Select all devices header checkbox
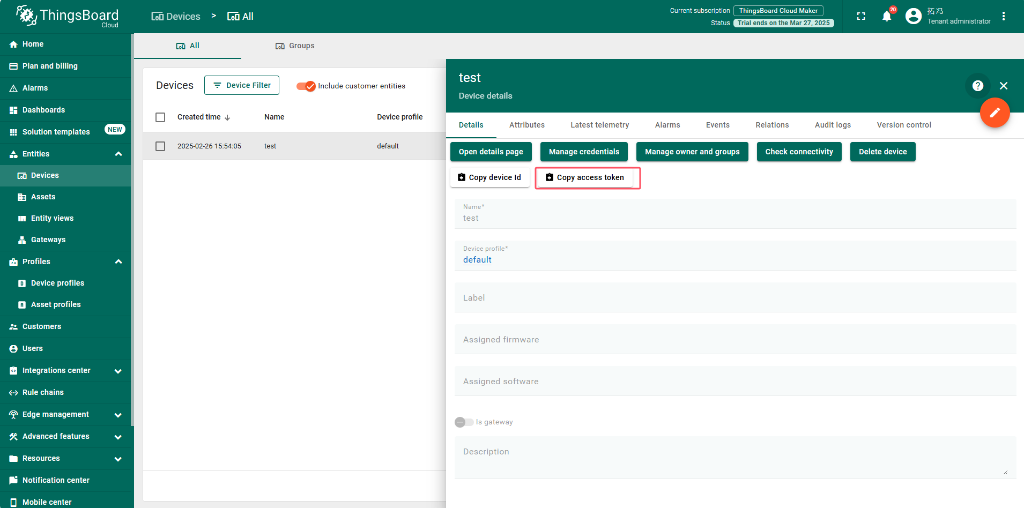 coord(160,117)
